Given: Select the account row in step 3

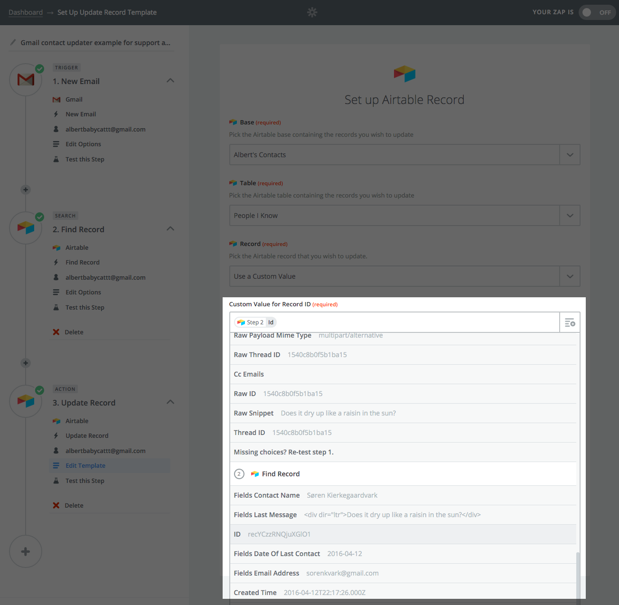Looking at the screenshot, I should (x=105, y=451).
